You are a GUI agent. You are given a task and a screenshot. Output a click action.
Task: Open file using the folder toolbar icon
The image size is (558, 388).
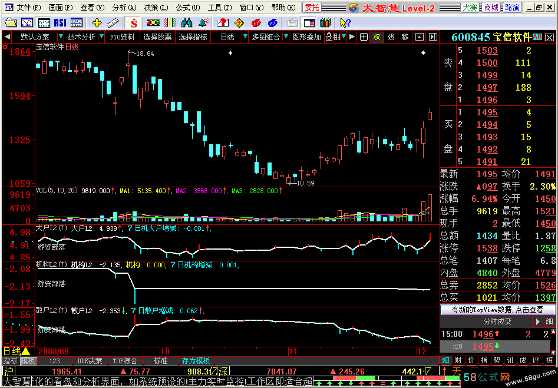(11, 23)
